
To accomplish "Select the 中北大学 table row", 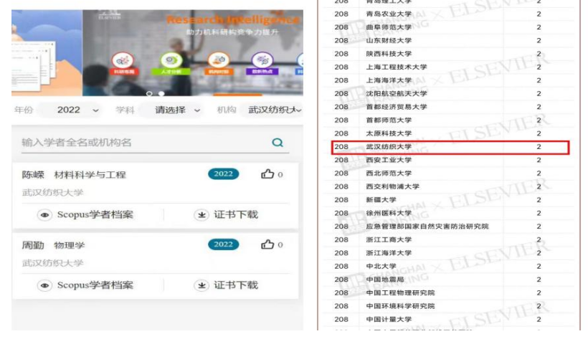I will pyautogui.click(x=450, y=266).
